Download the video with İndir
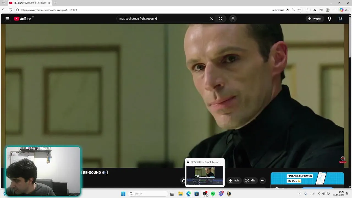352x198 pixels. [x=234, y=180]
